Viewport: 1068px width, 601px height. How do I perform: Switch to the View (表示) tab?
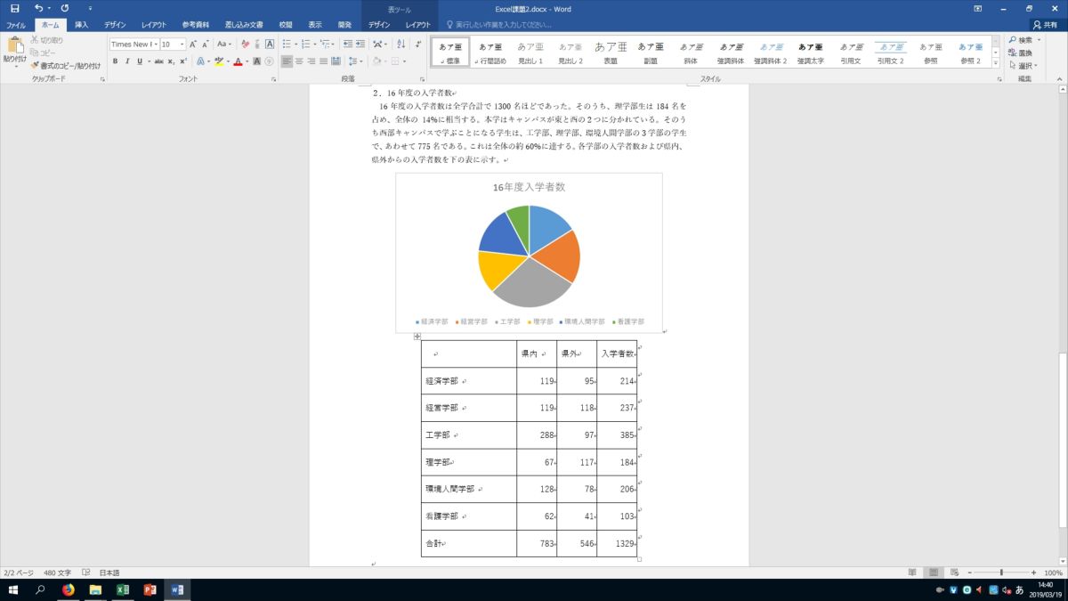[315, 25]
